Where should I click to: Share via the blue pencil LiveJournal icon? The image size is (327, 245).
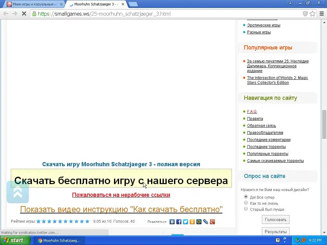(x=205, y=222)
